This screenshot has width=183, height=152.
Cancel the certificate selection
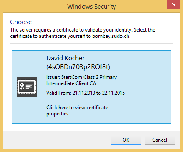tap(160, 140)
